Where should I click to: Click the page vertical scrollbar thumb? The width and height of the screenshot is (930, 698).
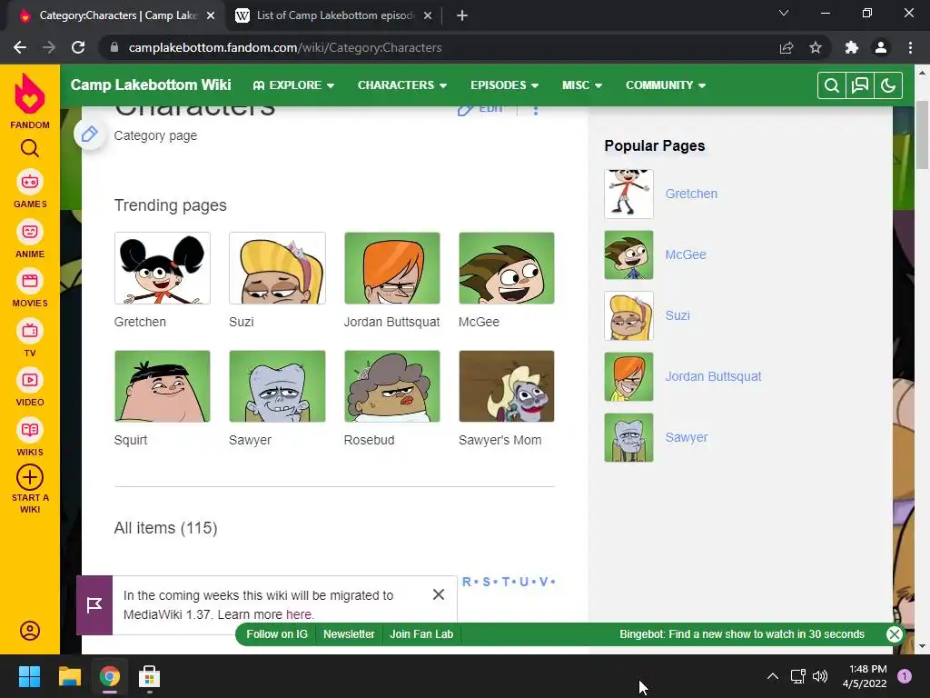[x=922, y=135]
